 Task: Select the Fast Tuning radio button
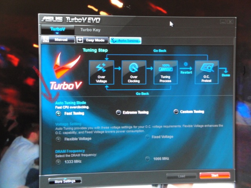tap(58, 114)
